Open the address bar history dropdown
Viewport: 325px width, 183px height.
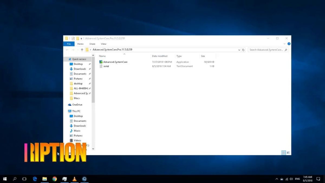tap(239, 50)
